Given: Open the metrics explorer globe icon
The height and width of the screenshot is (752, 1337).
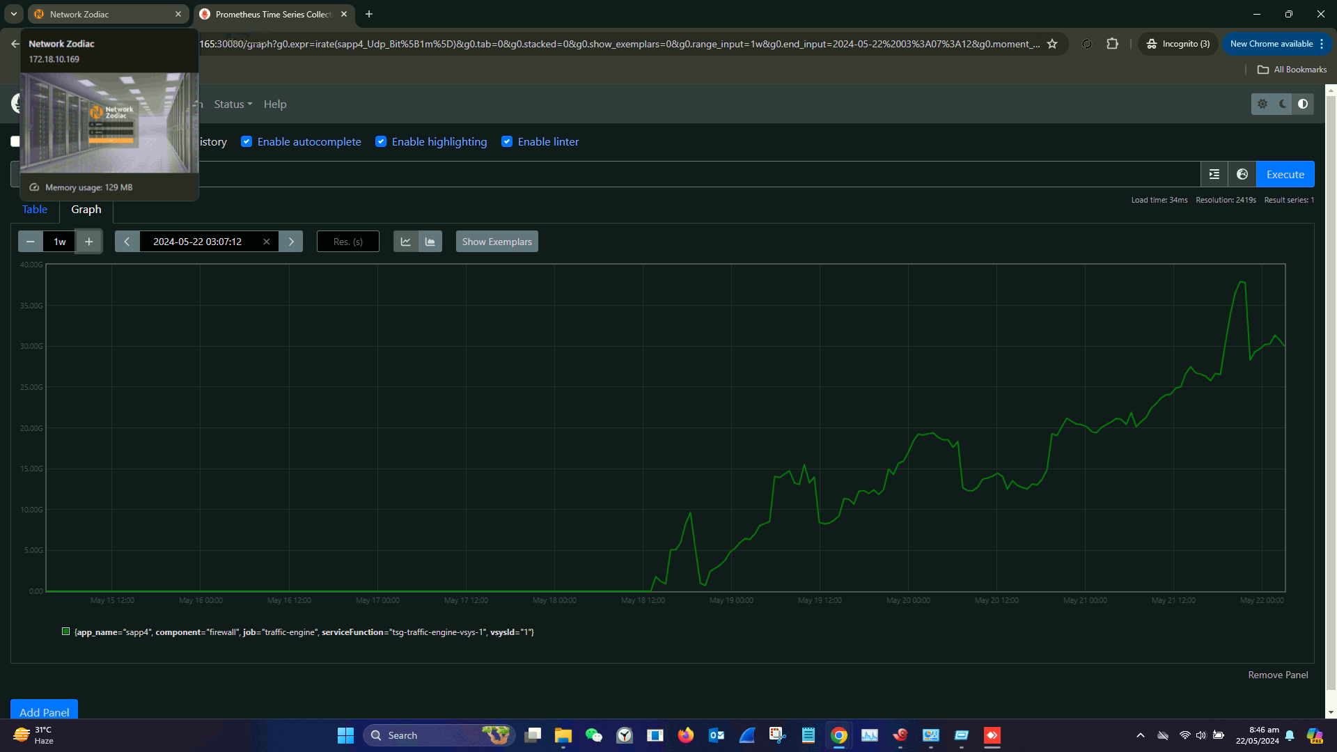Looking at the screenshot, I should click(x=1242, y=174).
